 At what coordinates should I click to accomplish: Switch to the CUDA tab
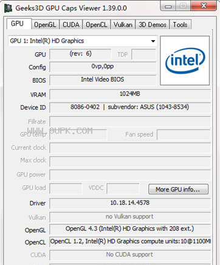(71, 25)
